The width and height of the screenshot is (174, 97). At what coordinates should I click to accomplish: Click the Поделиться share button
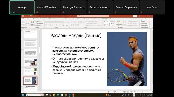147,19
